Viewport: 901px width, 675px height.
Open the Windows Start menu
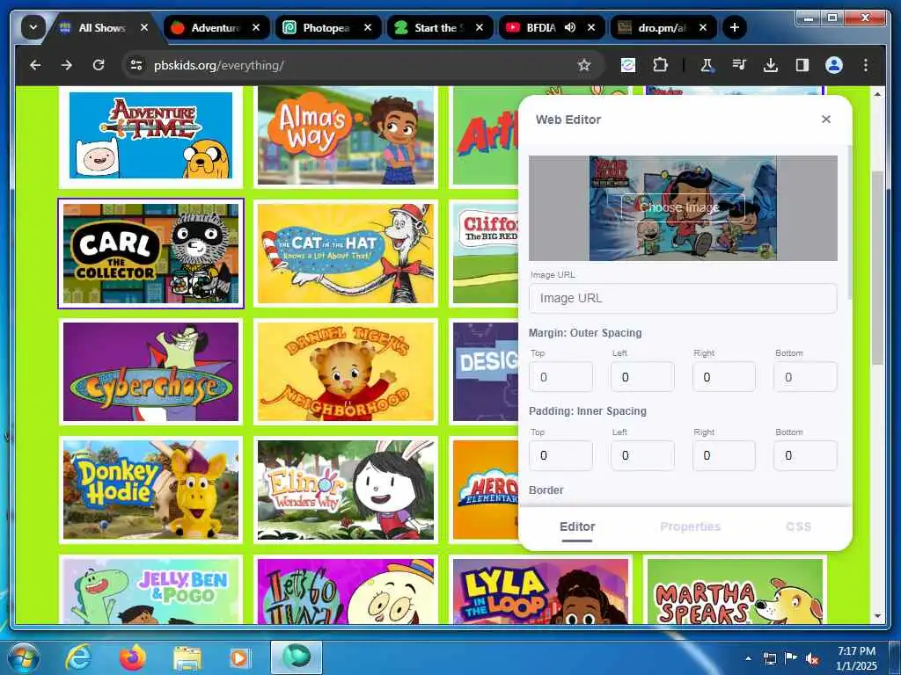tap(23, 657)
